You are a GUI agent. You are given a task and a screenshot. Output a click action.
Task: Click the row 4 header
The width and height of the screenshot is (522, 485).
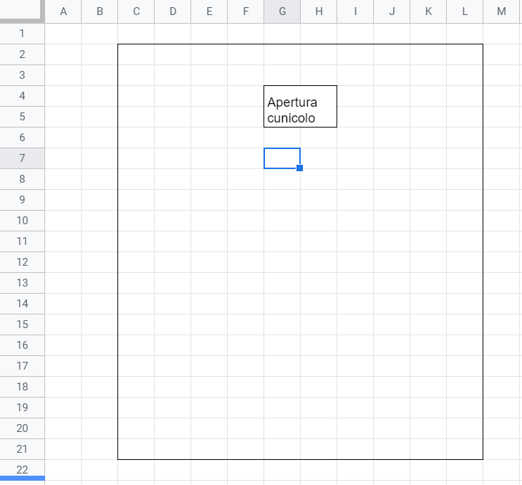pos(21,96)
